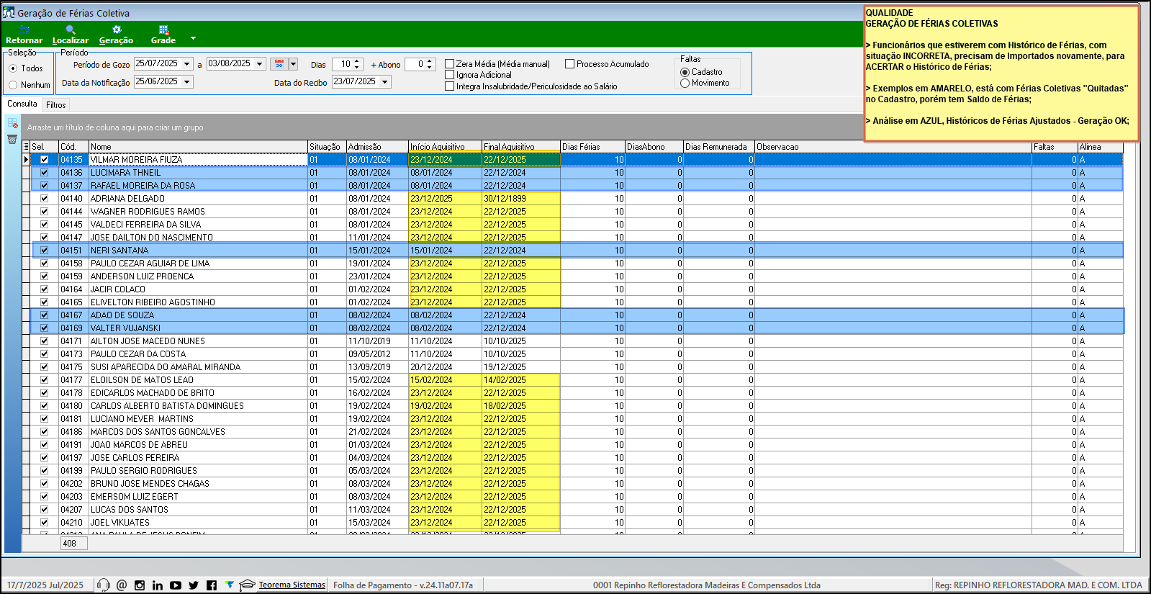
Task: Run the Geração toolbar action
Action: pyautogui.click(x=116, y=35)
